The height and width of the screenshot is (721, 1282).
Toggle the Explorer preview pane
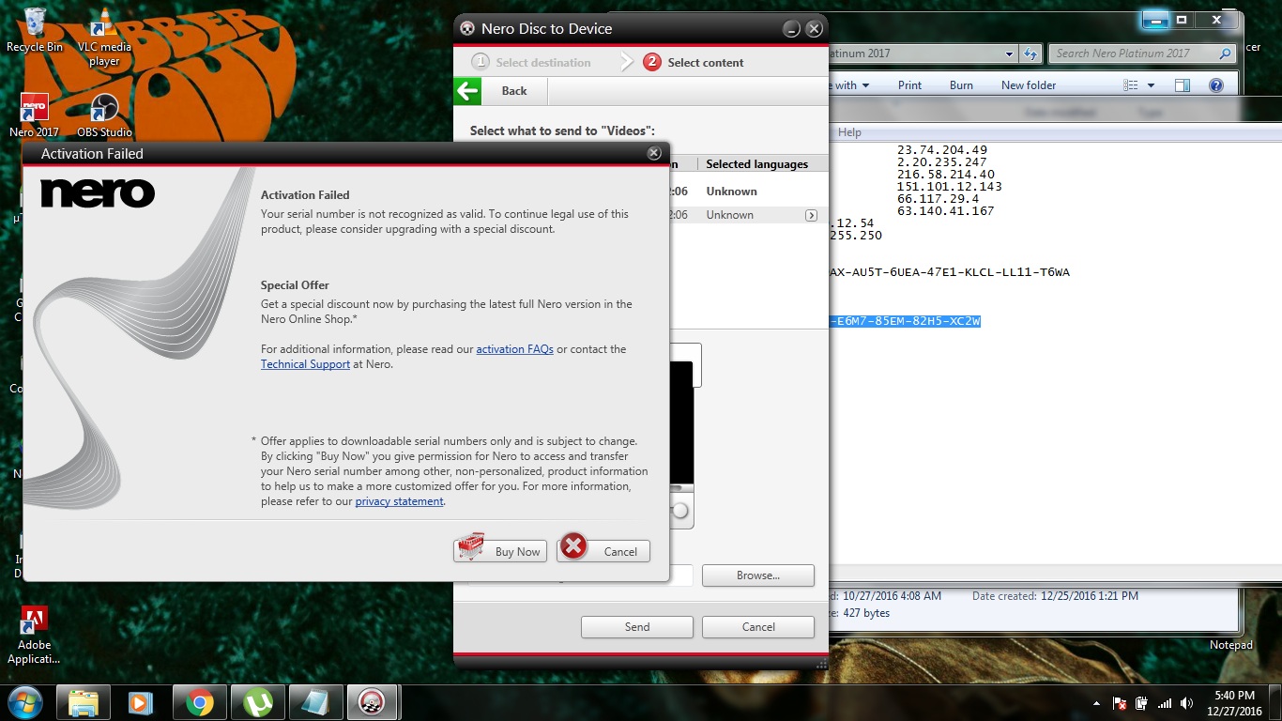tap(1183, 85)
